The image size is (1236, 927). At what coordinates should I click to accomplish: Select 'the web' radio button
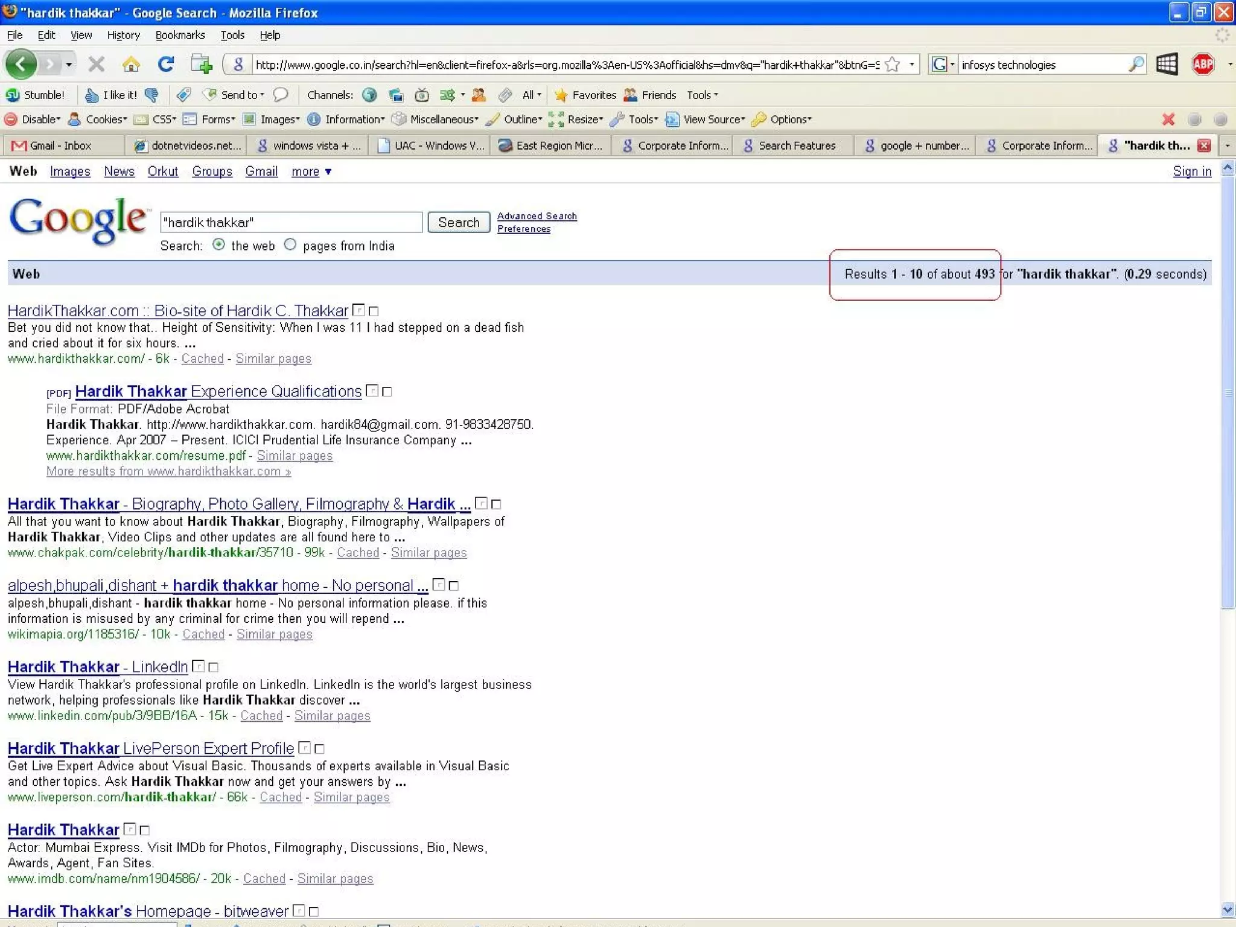click(x=219, y=244)
